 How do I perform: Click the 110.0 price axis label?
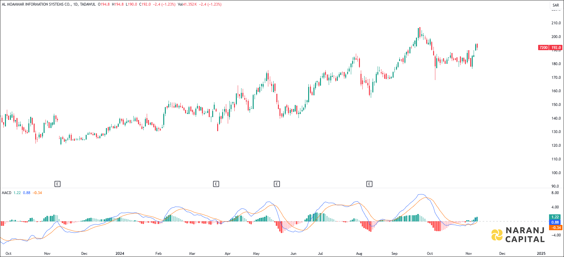point(556,159)
